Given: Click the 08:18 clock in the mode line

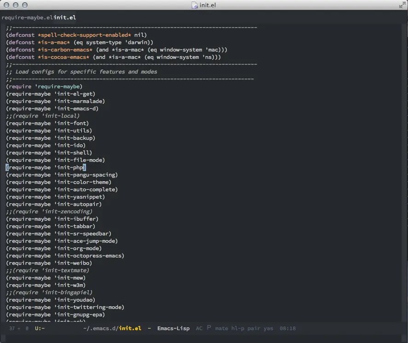Looking at the screenshot, I should [x=288, y=328].
